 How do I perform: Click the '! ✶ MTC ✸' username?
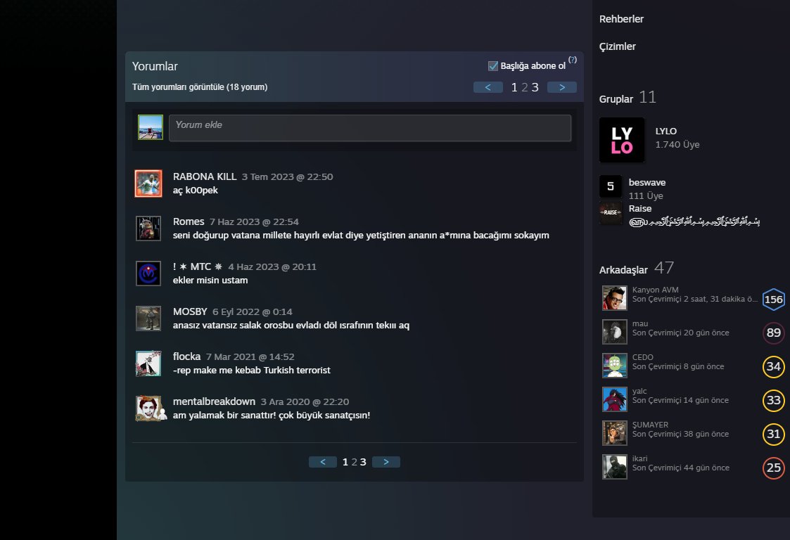click(198, 266)
